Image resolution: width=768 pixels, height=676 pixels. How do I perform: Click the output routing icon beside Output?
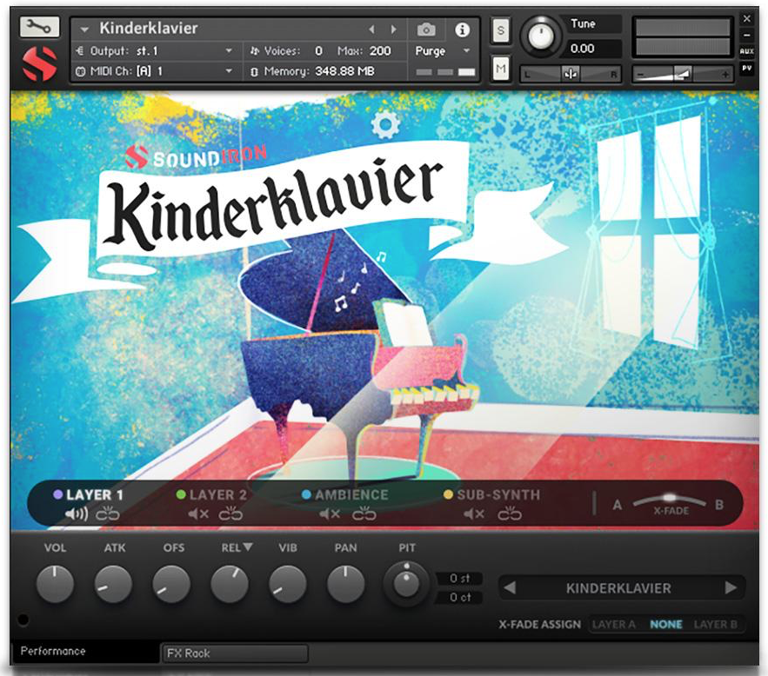pyautogui.click(x=80, y=50)
